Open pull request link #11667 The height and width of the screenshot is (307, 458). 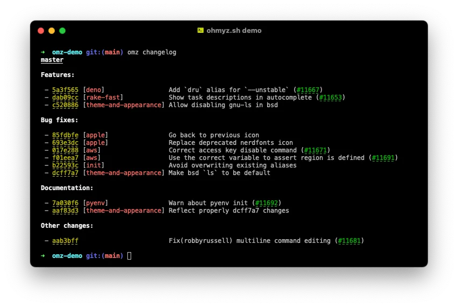pyautogui.click(x=308, y=90)
